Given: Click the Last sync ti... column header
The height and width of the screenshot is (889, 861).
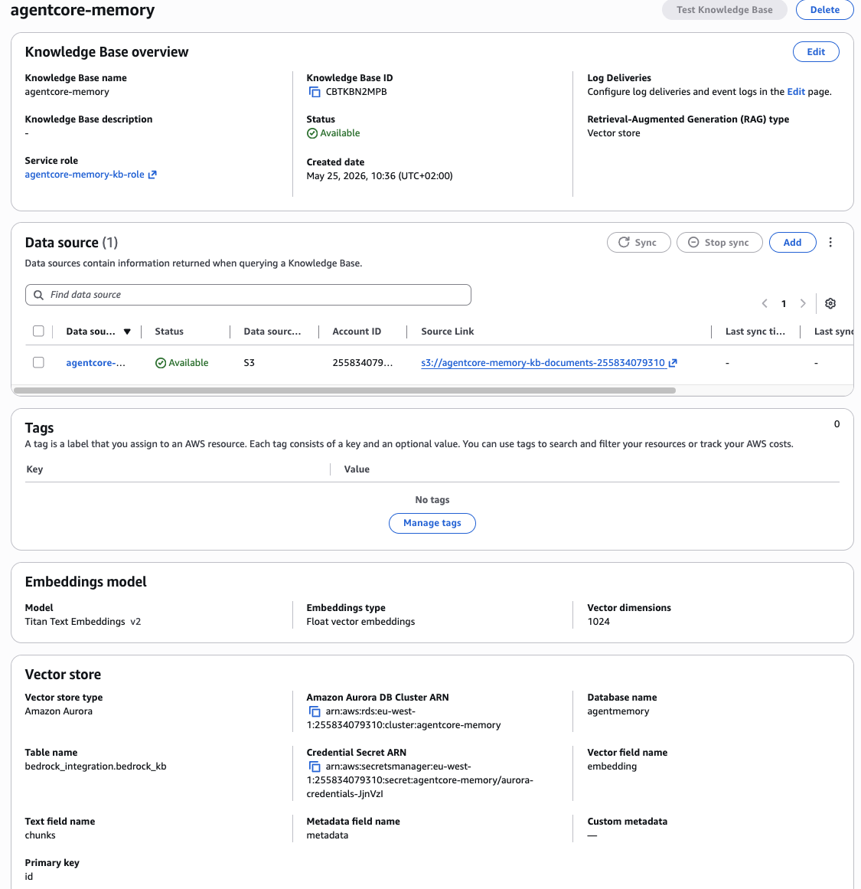Looking at the screenshot, I should (755, 332).
